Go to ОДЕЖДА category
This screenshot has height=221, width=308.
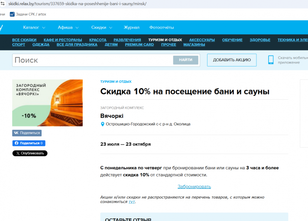tap(41, 44)
